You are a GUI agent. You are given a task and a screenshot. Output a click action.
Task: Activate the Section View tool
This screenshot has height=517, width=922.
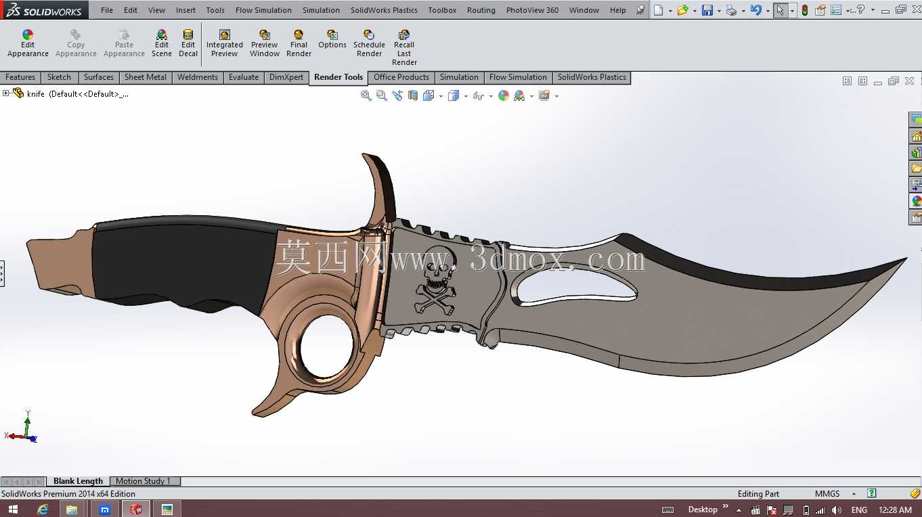coord(413,96)
